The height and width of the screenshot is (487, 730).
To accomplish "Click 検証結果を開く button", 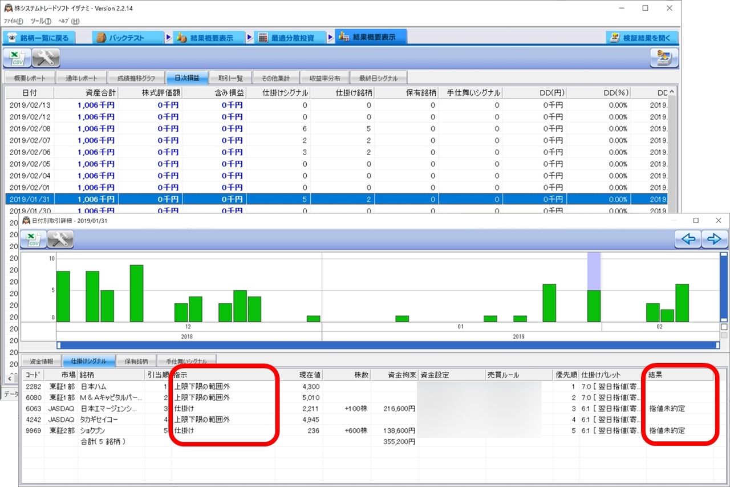I will [642, 38].
